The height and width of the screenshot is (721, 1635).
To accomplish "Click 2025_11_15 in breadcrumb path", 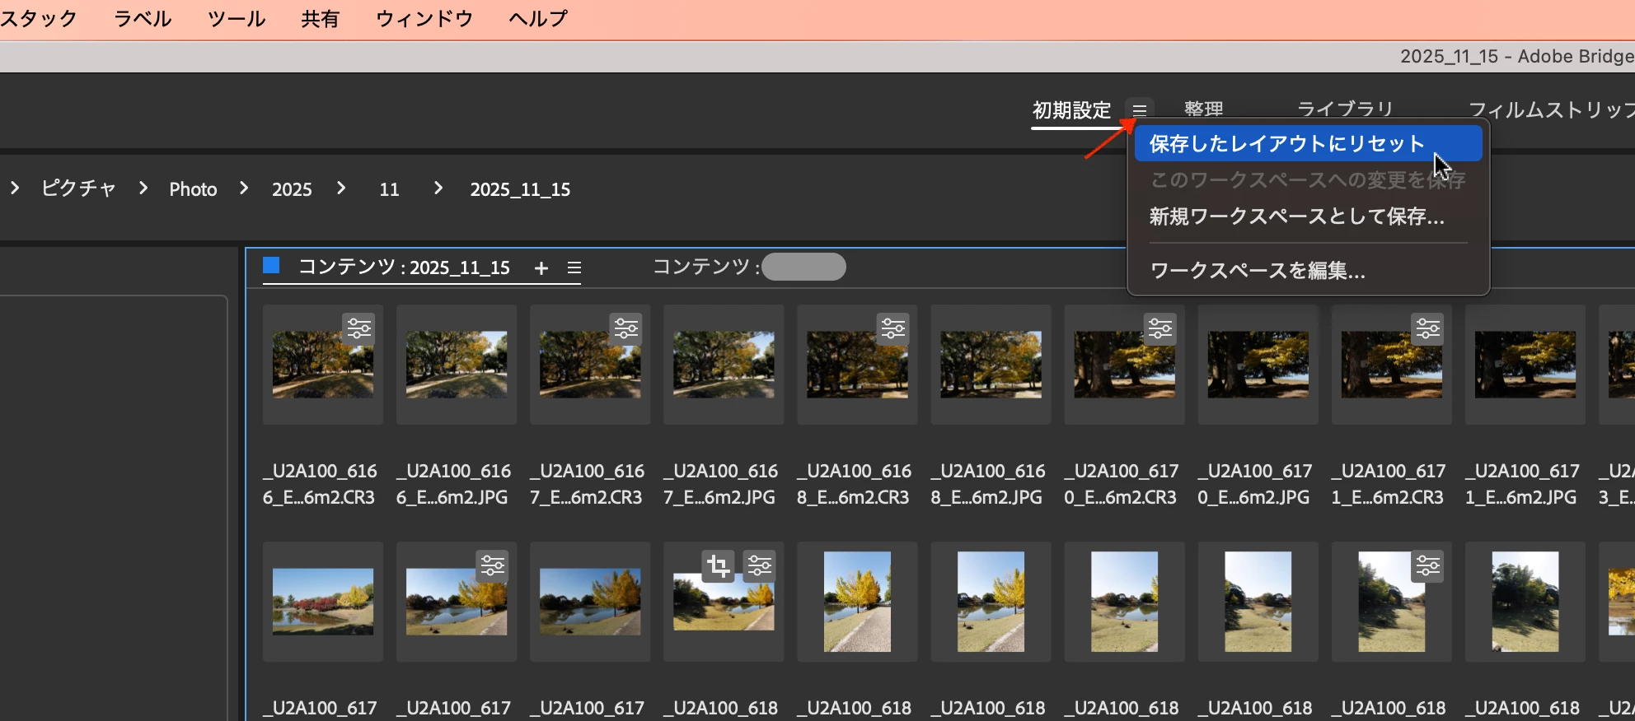I will [520, 189].
